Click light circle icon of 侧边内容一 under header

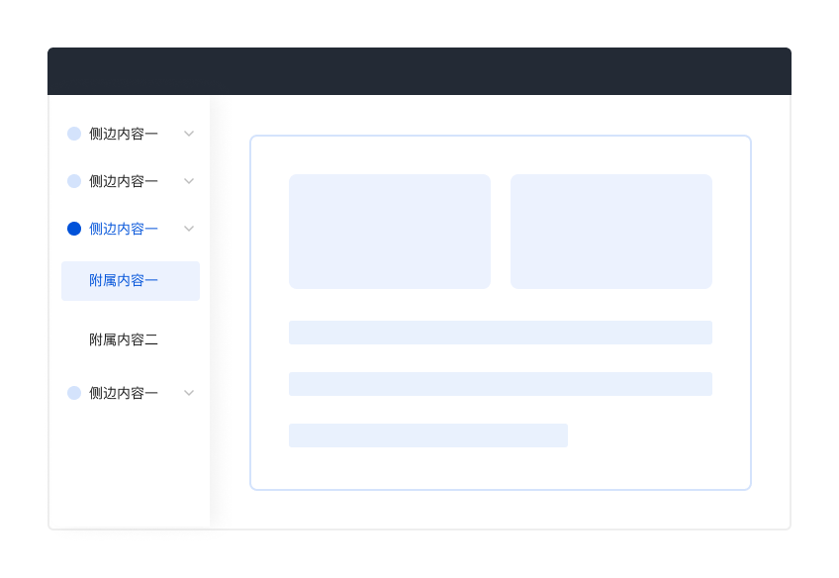74,134
